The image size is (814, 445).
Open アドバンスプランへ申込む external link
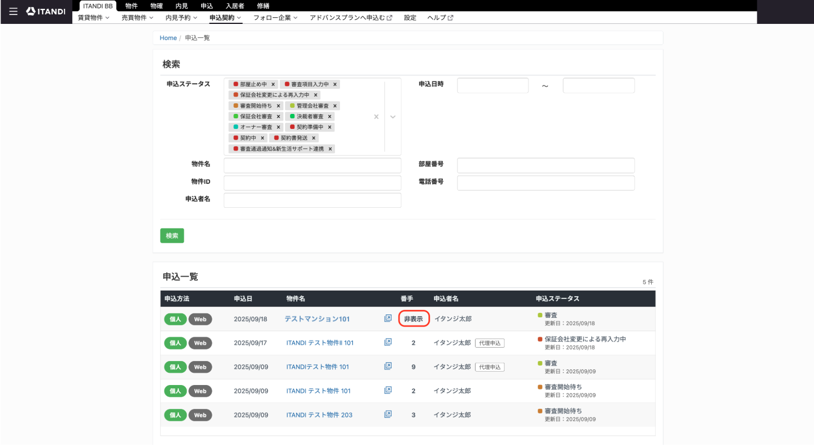[x=351, y=18]
